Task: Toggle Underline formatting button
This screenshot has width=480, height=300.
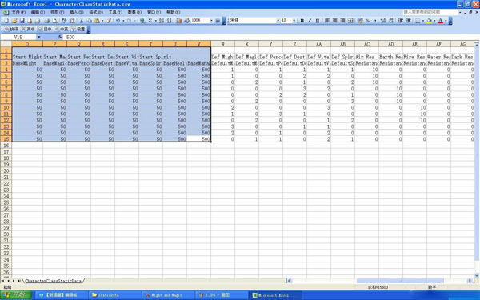Action: tap(318, 21)
